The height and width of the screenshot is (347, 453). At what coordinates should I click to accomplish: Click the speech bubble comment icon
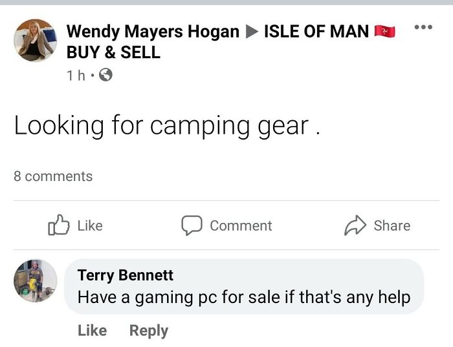point(191,225)
